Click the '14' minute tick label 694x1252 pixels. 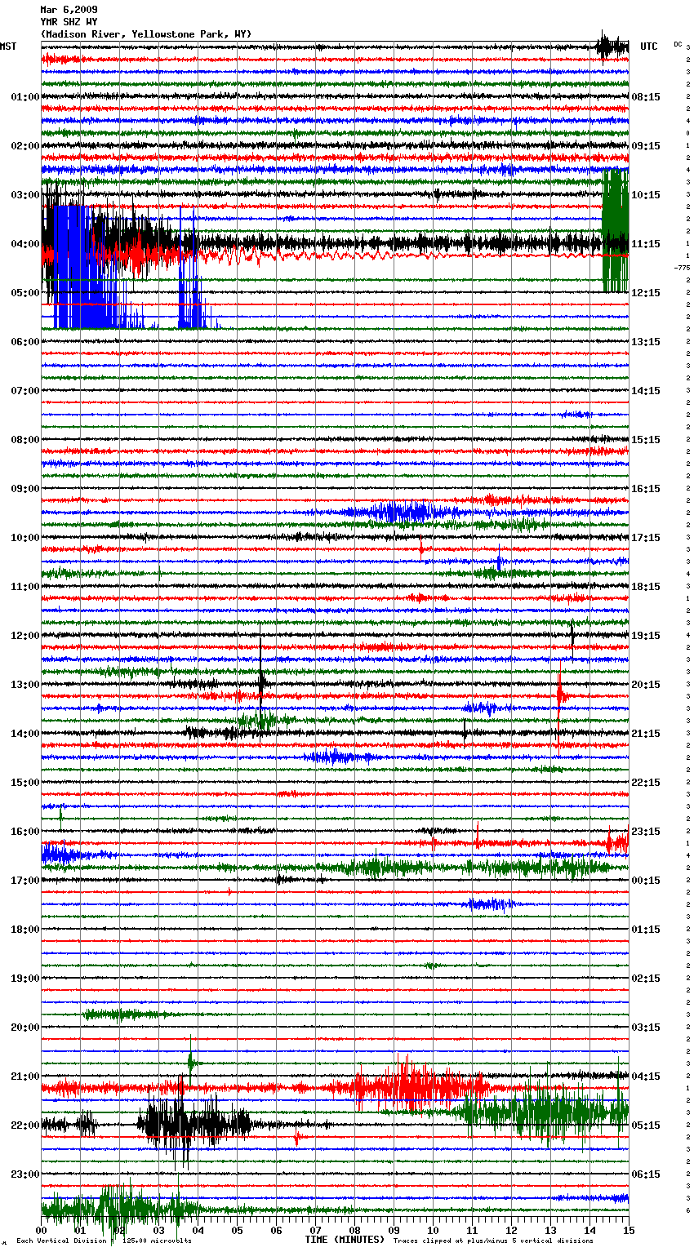click(x=589, y=1230)
